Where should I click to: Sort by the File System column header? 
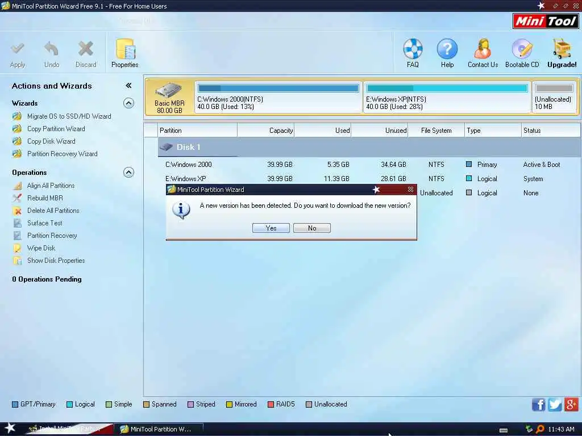pos(436,131)
